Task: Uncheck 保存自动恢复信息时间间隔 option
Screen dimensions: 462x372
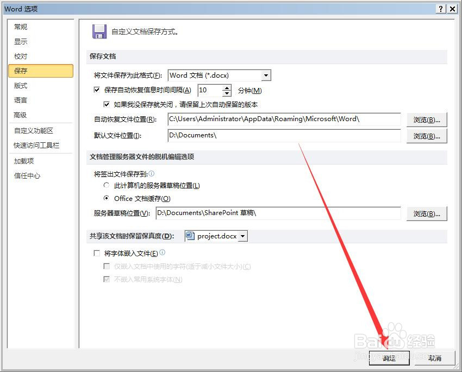Action: point(96,90)
